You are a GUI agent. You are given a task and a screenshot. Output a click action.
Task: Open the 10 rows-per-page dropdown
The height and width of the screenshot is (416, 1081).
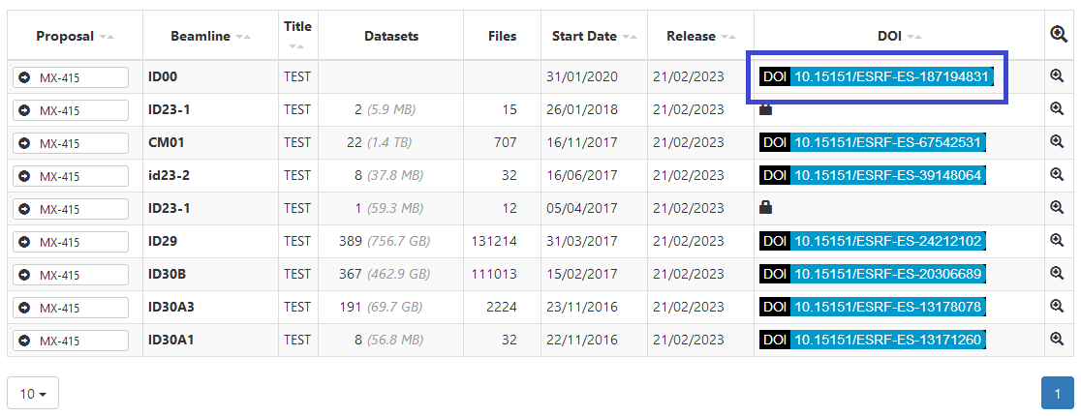[33, 394]
